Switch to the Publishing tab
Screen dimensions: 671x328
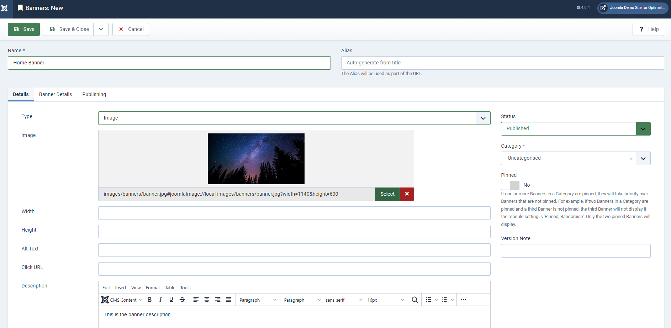click(x=94, y=94)
